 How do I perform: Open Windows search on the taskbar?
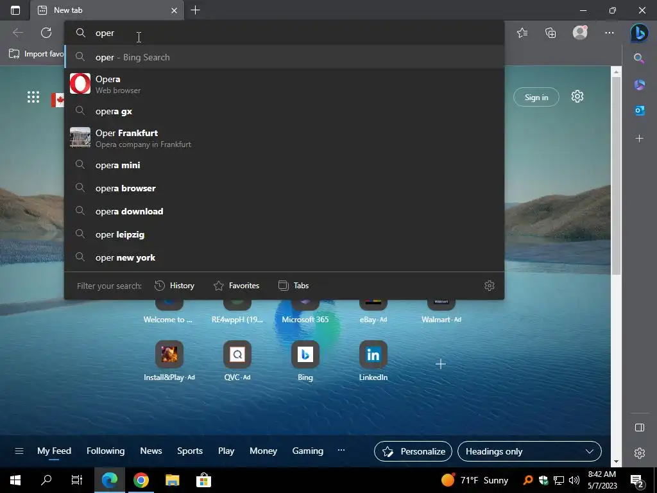coord(46,480)
